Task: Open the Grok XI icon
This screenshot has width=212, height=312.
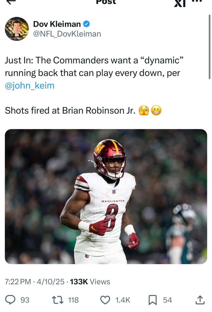Action: click(x=180, y=3)
